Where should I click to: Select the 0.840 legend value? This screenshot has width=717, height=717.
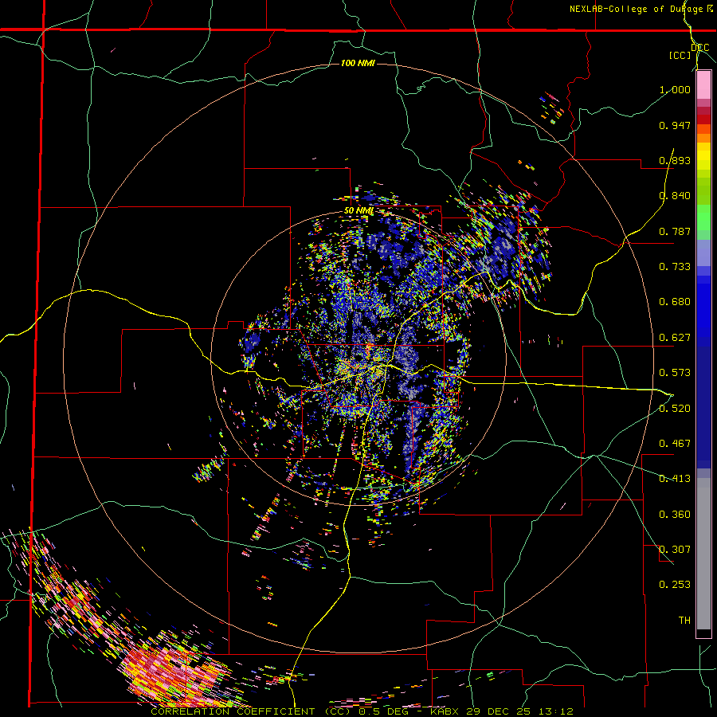(x=675, y=196)
